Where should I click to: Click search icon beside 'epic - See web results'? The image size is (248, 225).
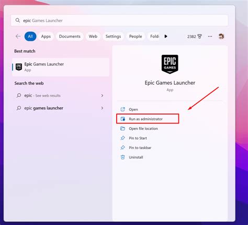click(x=19, y=95)
